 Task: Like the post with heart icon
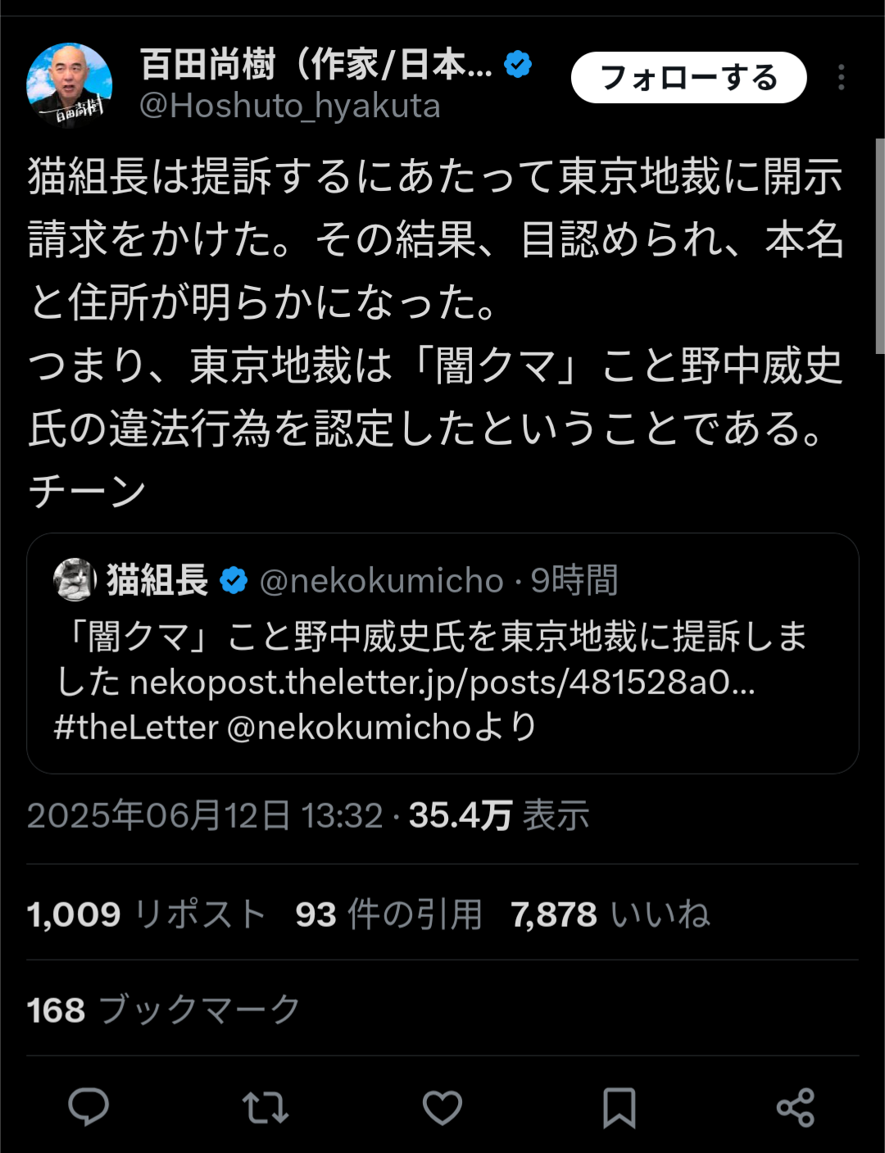point(442,1107)
